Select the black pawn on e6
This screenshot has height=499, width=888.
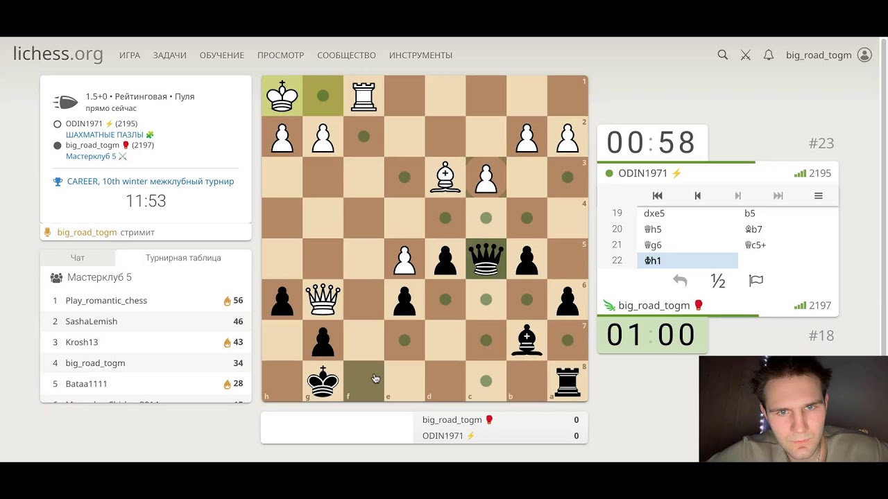pos(404,300)
